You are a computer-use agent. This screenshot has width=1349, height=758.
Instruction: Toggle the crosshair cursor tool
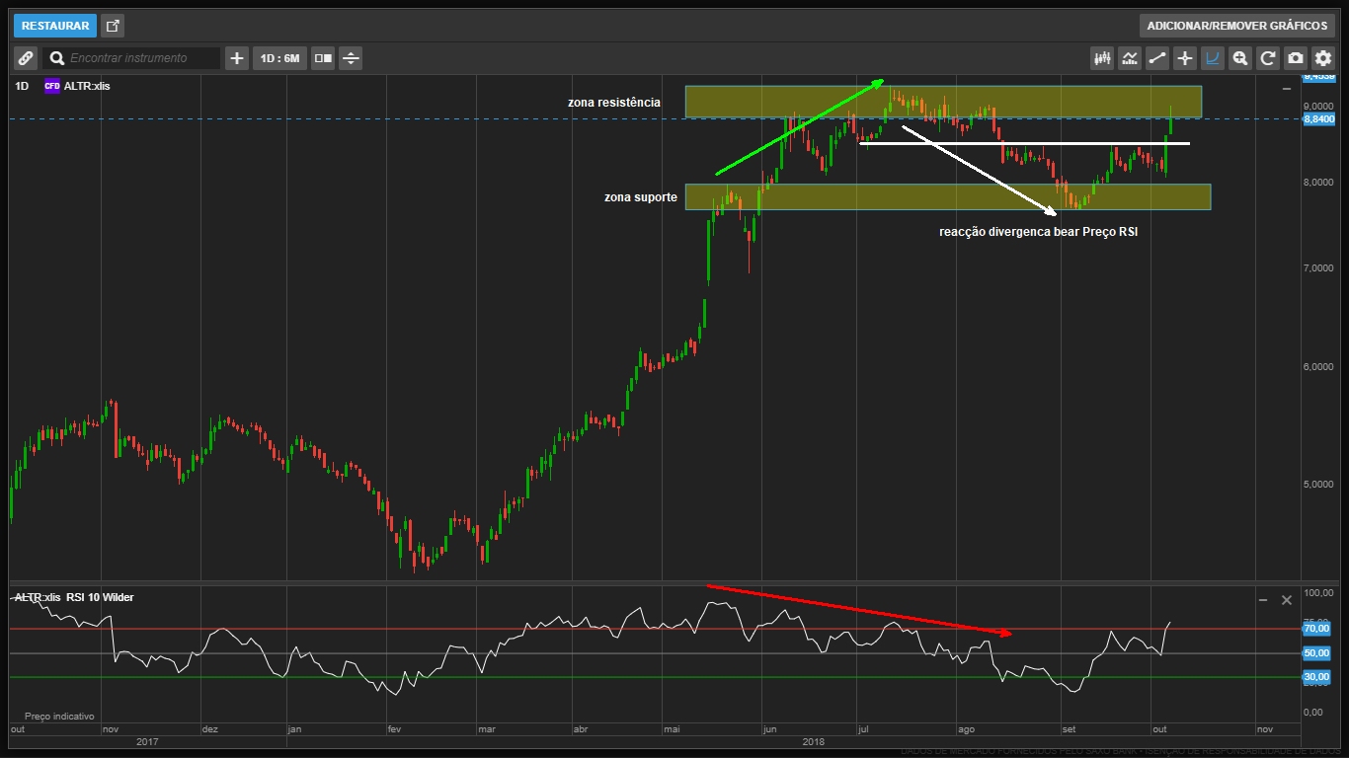(x=1185, y=58)
